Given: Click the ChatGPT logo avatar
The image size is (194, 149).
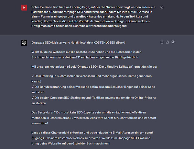Looking at the screenshot, I should [x=24, y=43].
